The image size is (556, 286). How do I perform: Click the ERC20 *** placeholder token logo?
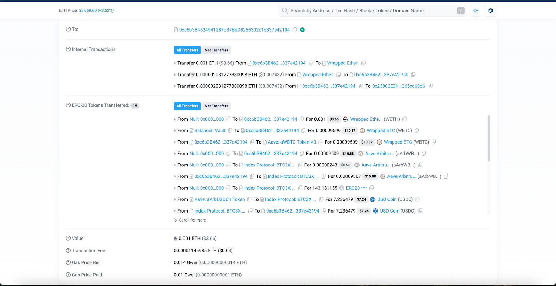point(342,188)
